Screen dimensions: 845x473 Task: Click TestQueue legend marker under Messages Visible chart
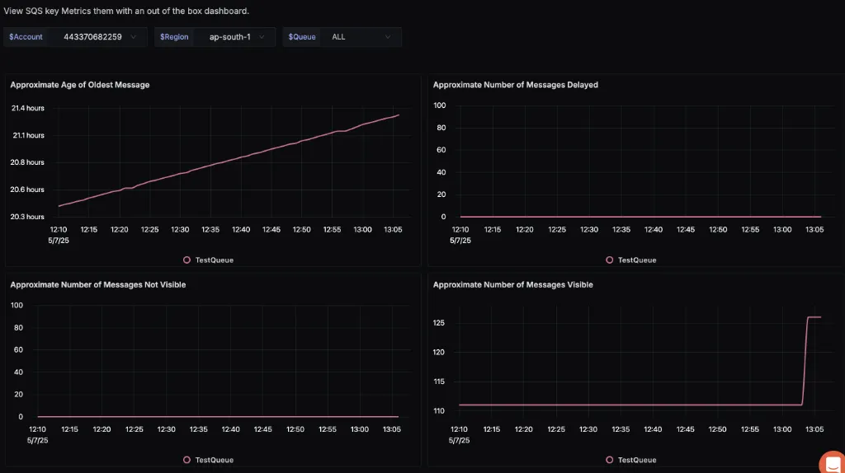[x=610, y=460]
